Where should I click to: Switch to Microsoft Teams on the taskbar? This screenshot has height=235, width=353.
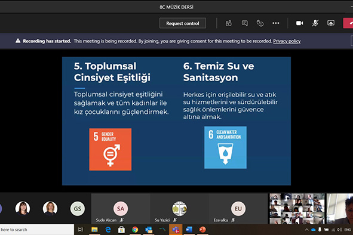pyautogui.click(x=176, y=230)
